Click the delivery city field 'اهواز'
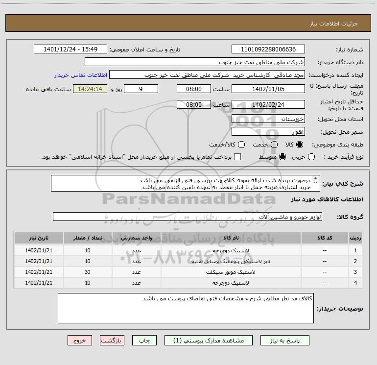 coord(268,132)
